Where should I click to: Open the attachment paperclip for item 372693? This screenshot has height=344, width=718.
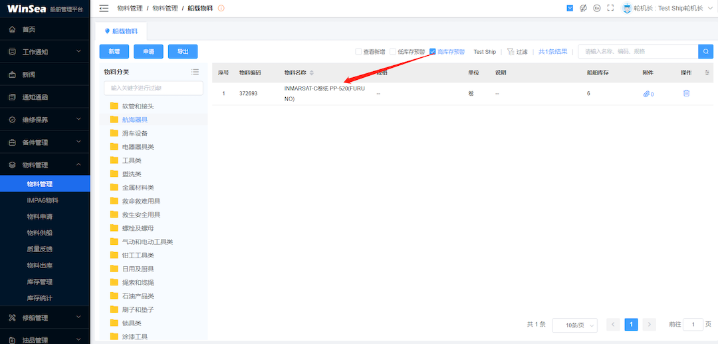click(648, 94)
